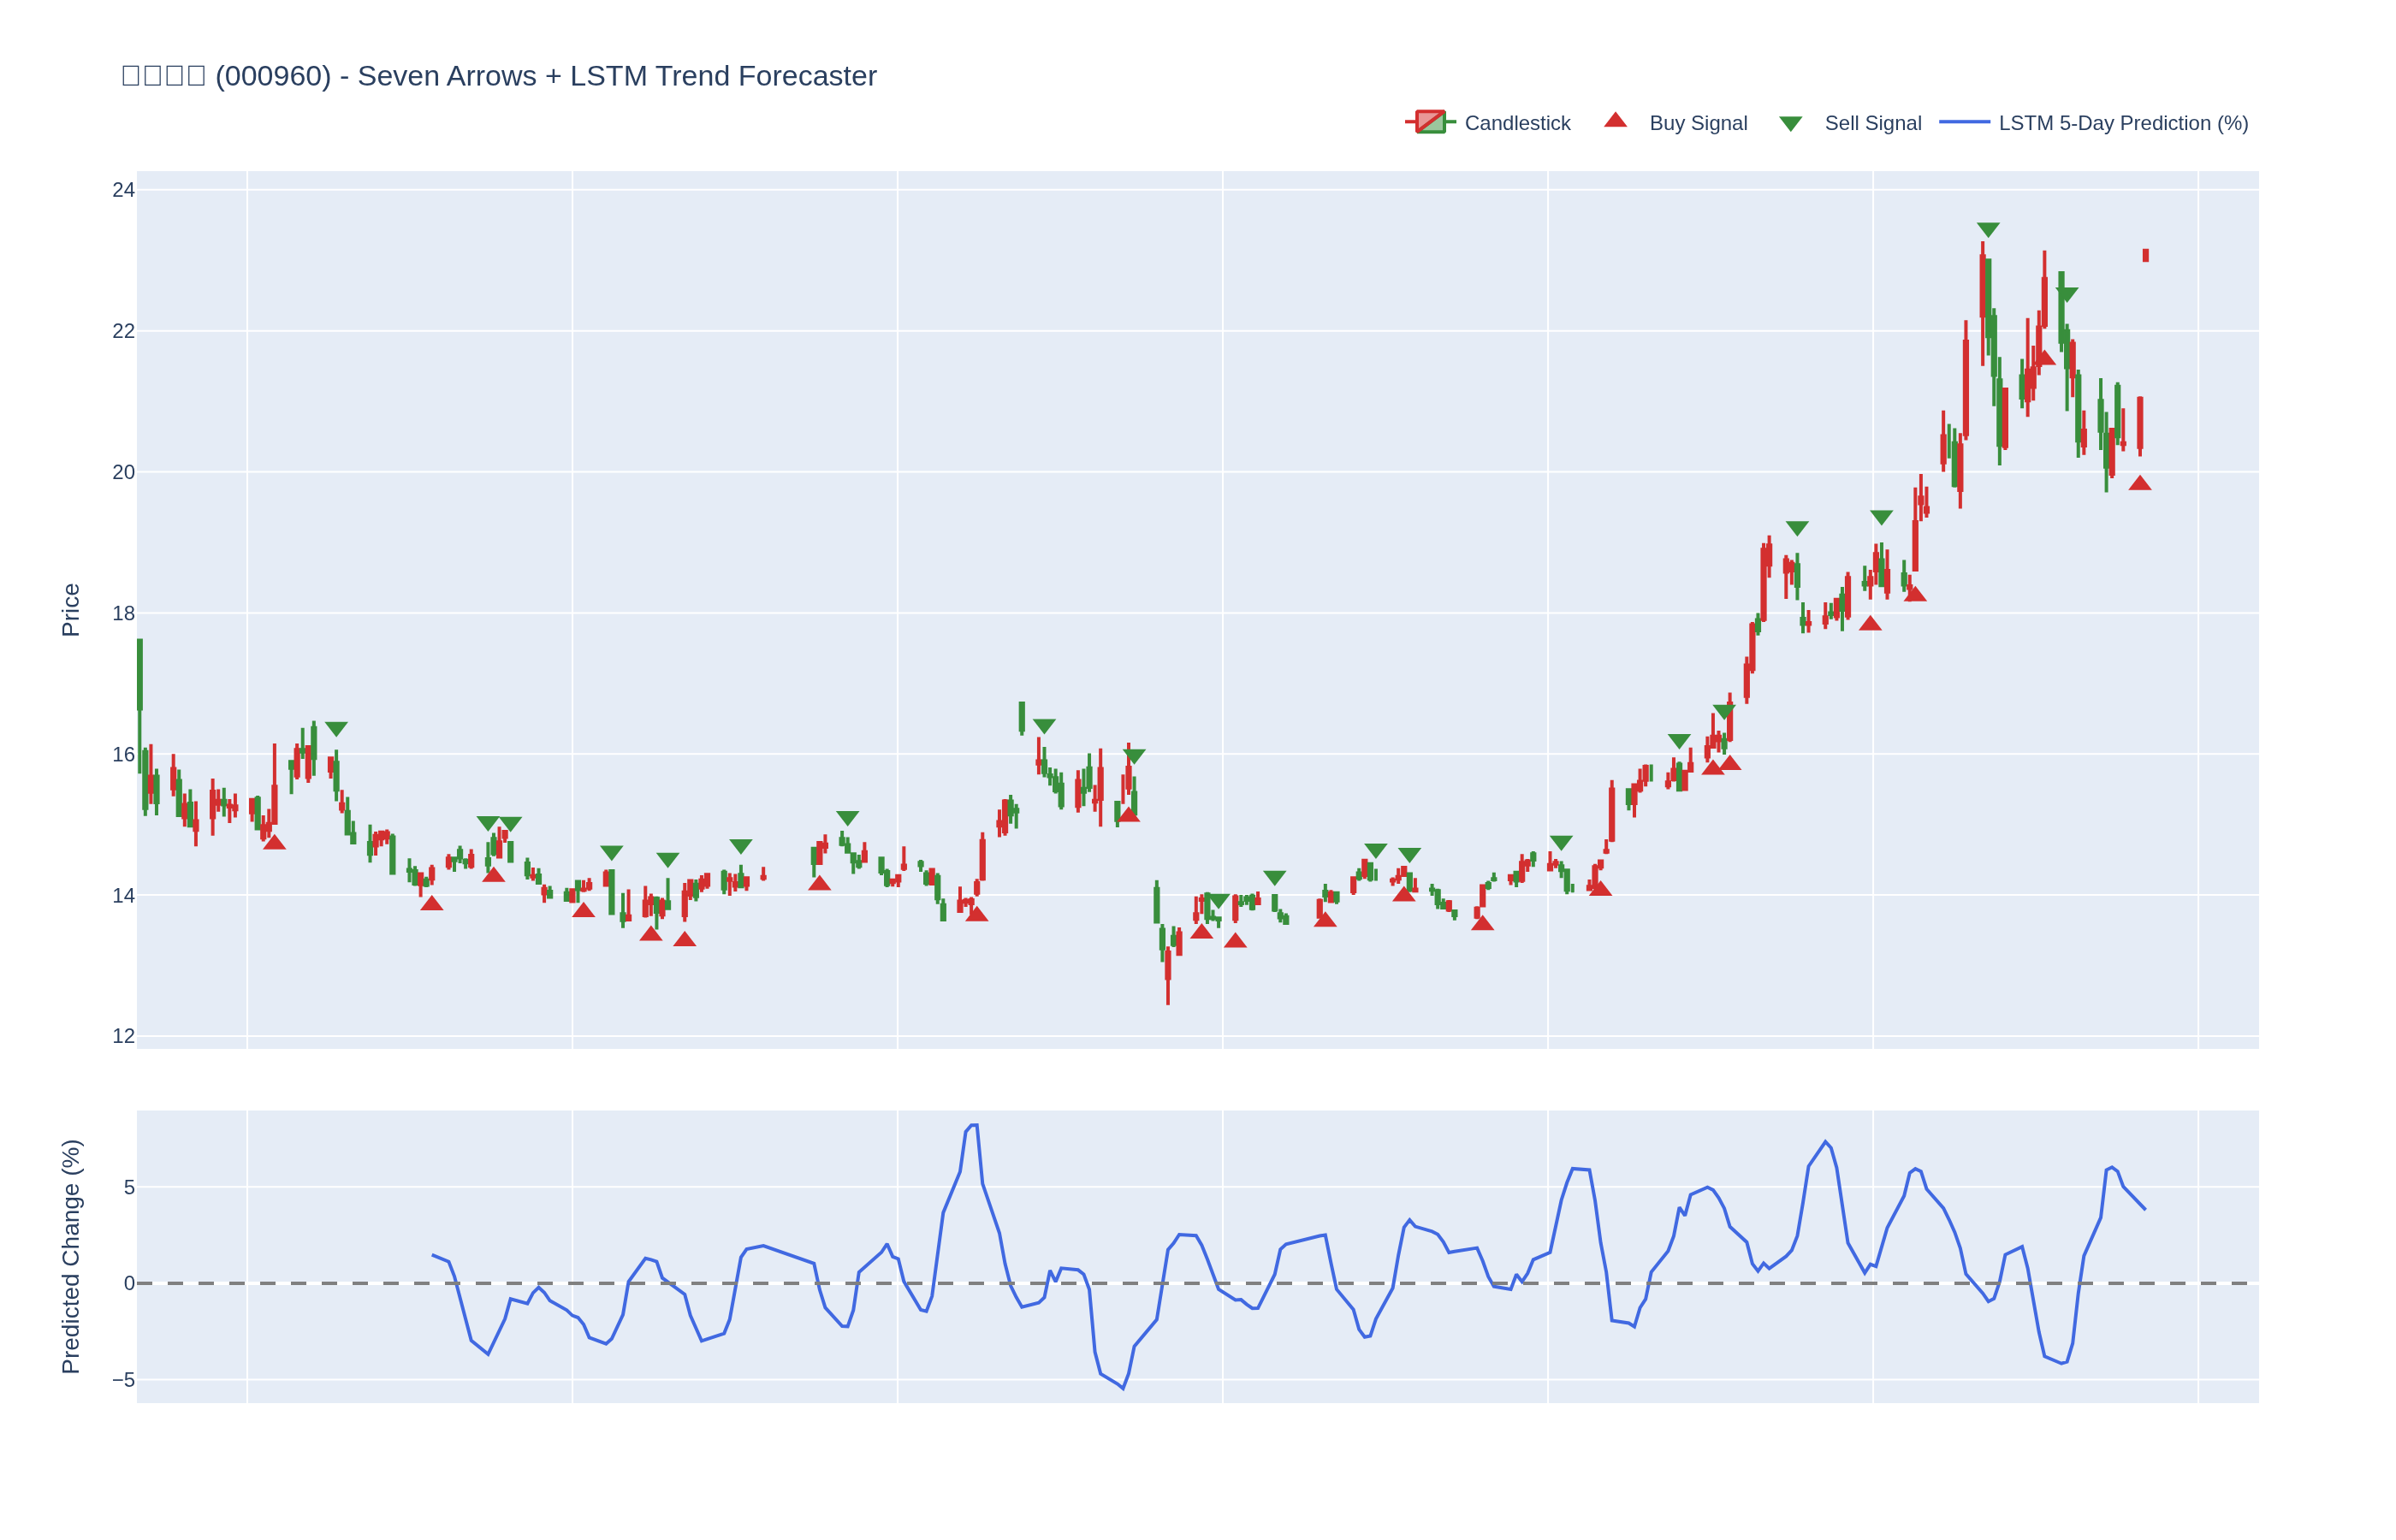The height and width of the screenshot is (1540, 2396).
Task: Click the −5 tick label on lower axis
Action: click(123, 1380)
